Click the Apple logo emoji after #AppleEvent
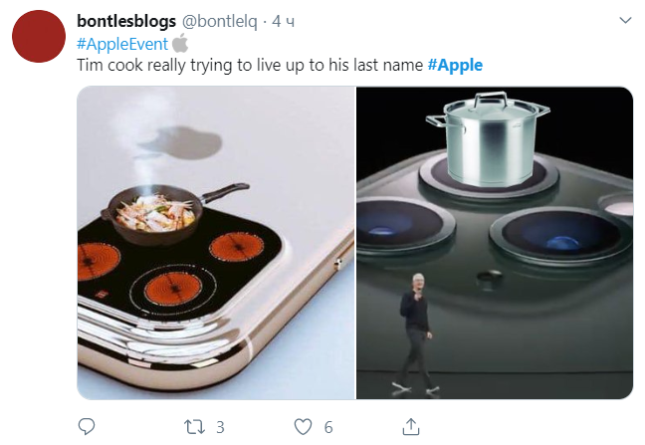Screen dimensions: 645x445 [x=180, y=43]
